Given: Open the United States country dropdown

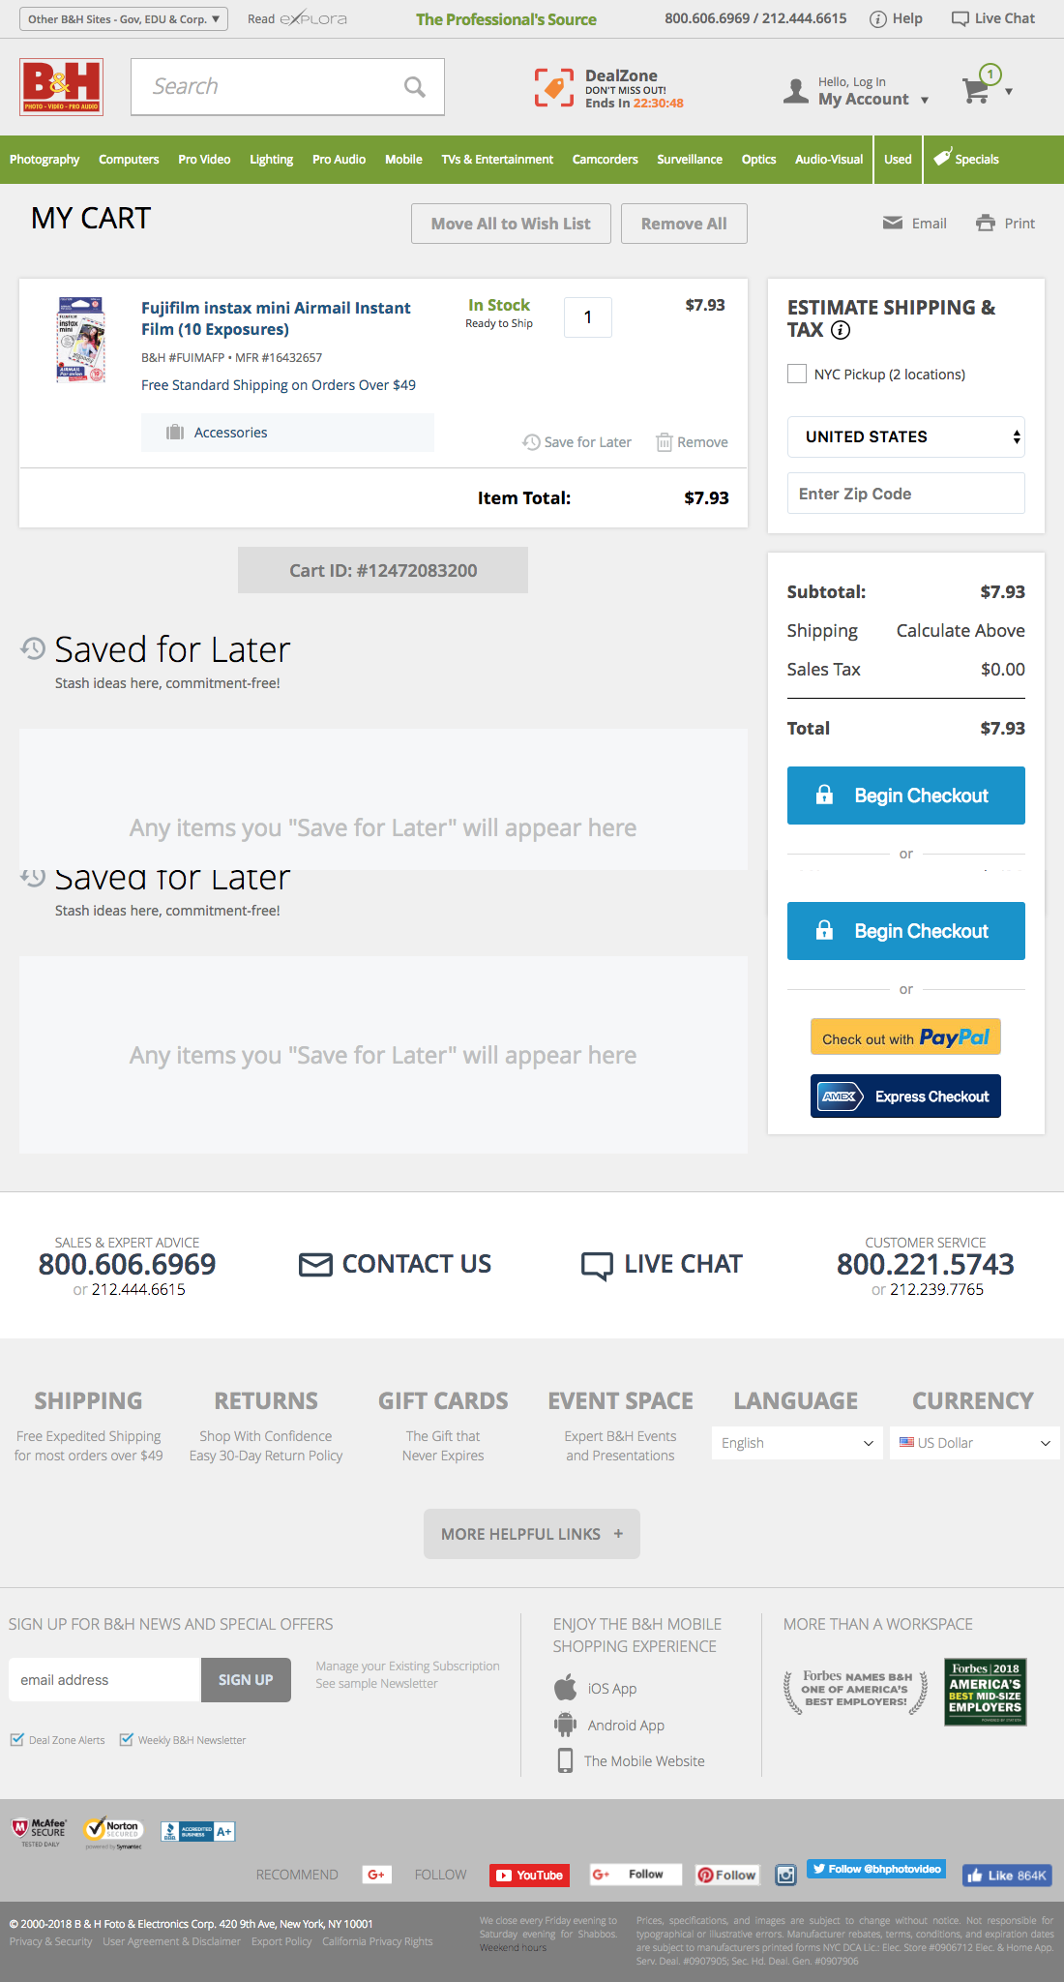Looking at the screenshot, I should pyautogui.click(x=905, y=437).
